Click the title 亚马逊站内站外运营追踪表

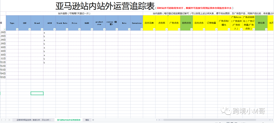tap(105, 6)
